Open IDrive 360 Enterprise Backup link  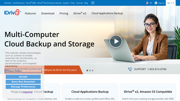tap(49, 3)
